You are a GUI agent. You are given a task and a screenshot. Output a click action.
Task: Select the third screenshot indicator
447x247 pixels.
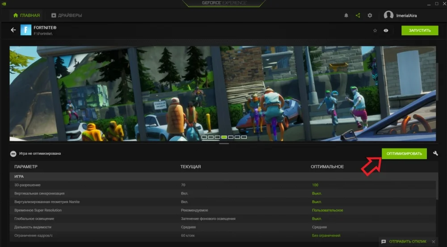(x=217, y=137)
